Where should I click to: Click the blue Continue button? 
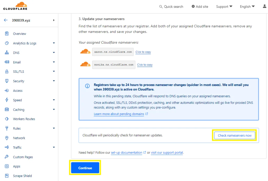click(85, 168)
